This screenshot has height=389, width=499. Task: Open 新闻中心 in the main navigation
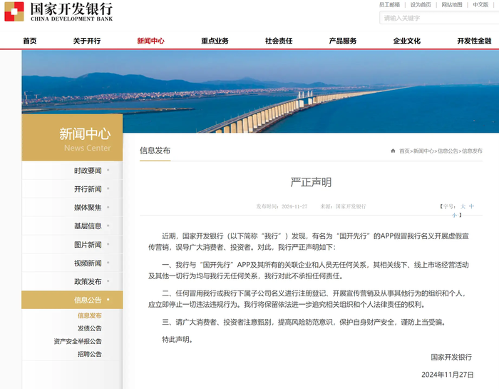click(150, 41)
